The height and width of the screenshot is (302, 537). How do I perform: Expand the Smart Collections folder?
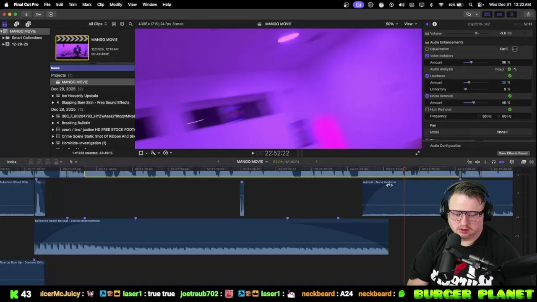point(3,38)
